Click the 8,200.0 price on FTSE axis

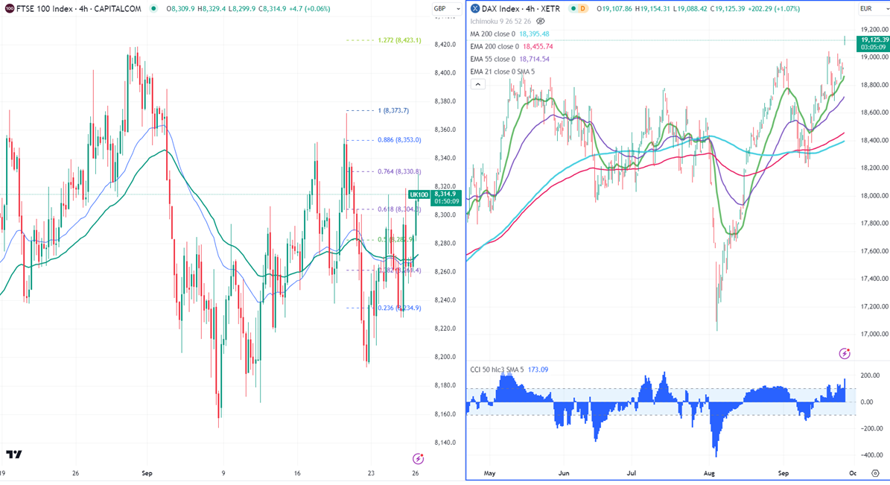point(445,357)
